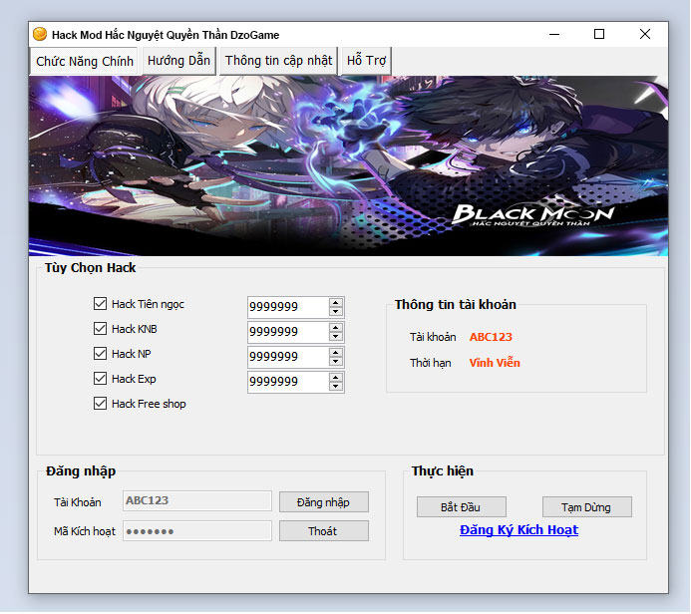Decrease the Hack KNB value with down arrow
The image size is (691, 614).
point(336,337)
